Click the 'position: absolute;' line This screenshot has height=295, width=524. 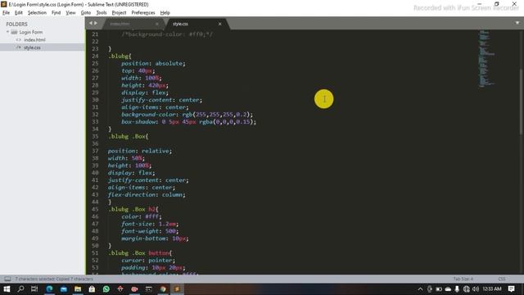tap(153, 64)
